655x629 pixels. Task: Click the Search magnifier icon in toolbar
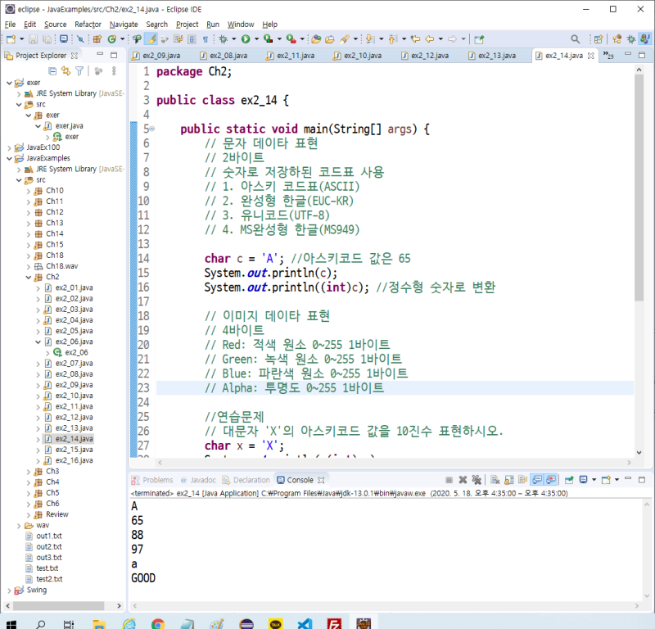pyautogui.click(x=575, y=38)
